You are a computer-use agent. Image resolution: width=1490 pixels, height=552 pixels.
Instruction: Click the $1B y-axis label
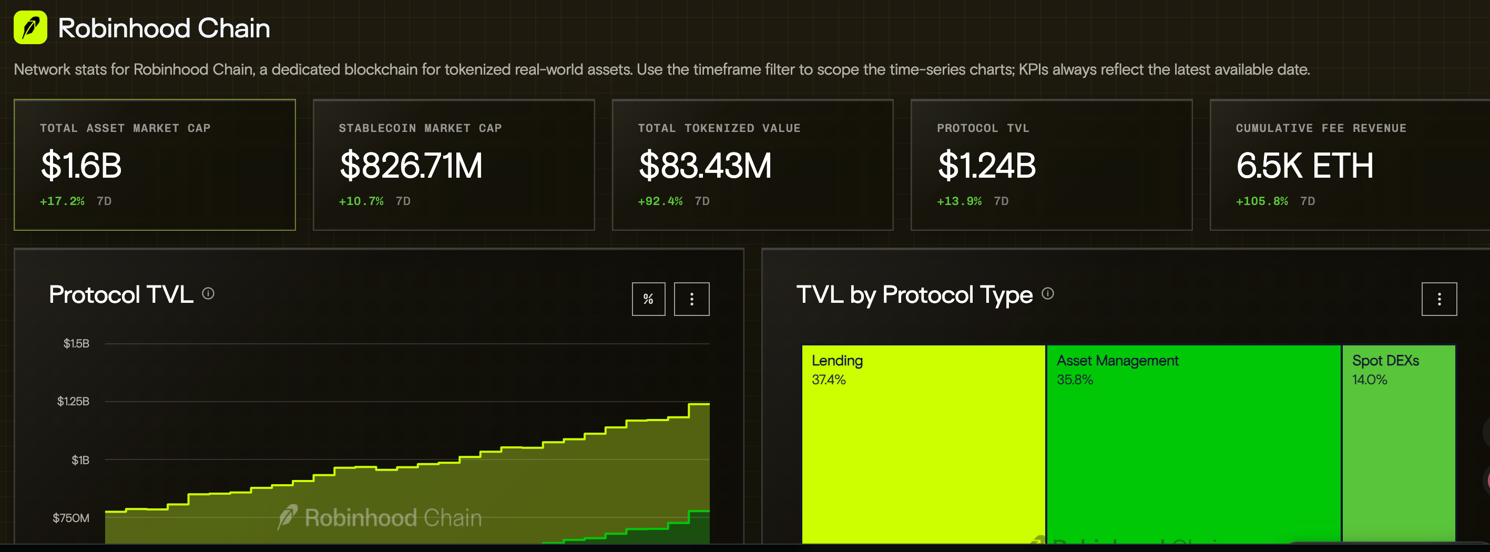coord(80,461)
